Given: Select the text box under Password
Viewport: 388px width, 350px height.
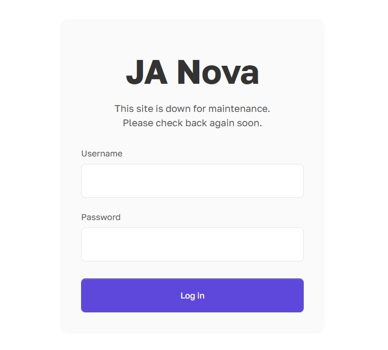Looking at the screenshot, I should point(192,244).
